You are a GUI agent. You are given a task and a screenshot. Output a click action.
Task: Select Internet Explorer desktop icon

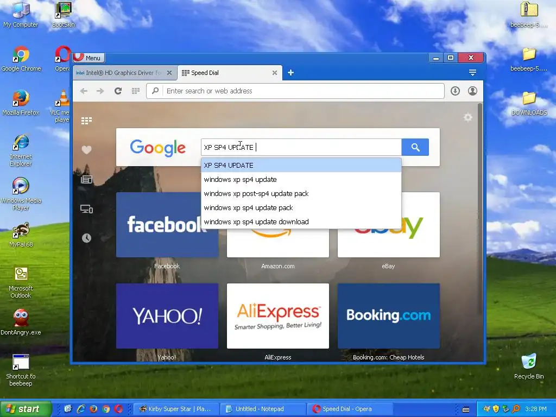(x=21, y=151)
